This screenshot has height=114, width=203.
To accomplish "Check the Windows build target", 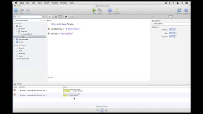I will click(x=17, y=54).
